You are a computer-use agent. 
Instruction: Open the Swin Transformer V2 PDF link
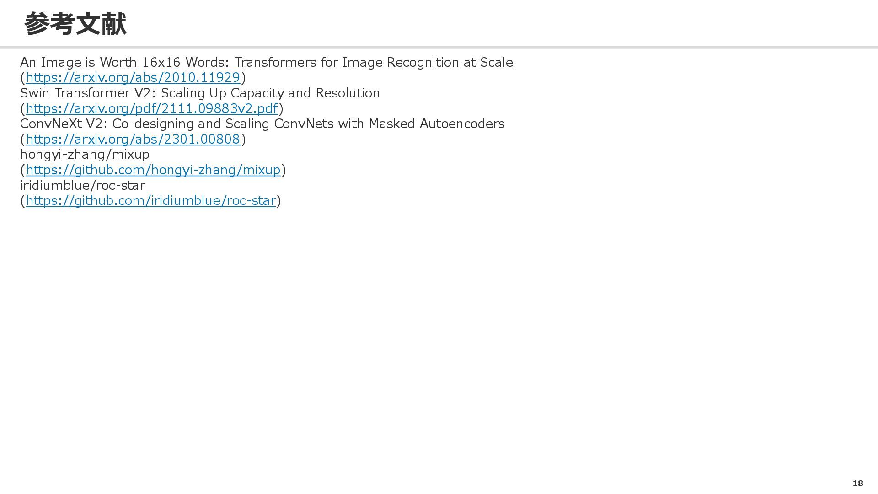[151, 108]
